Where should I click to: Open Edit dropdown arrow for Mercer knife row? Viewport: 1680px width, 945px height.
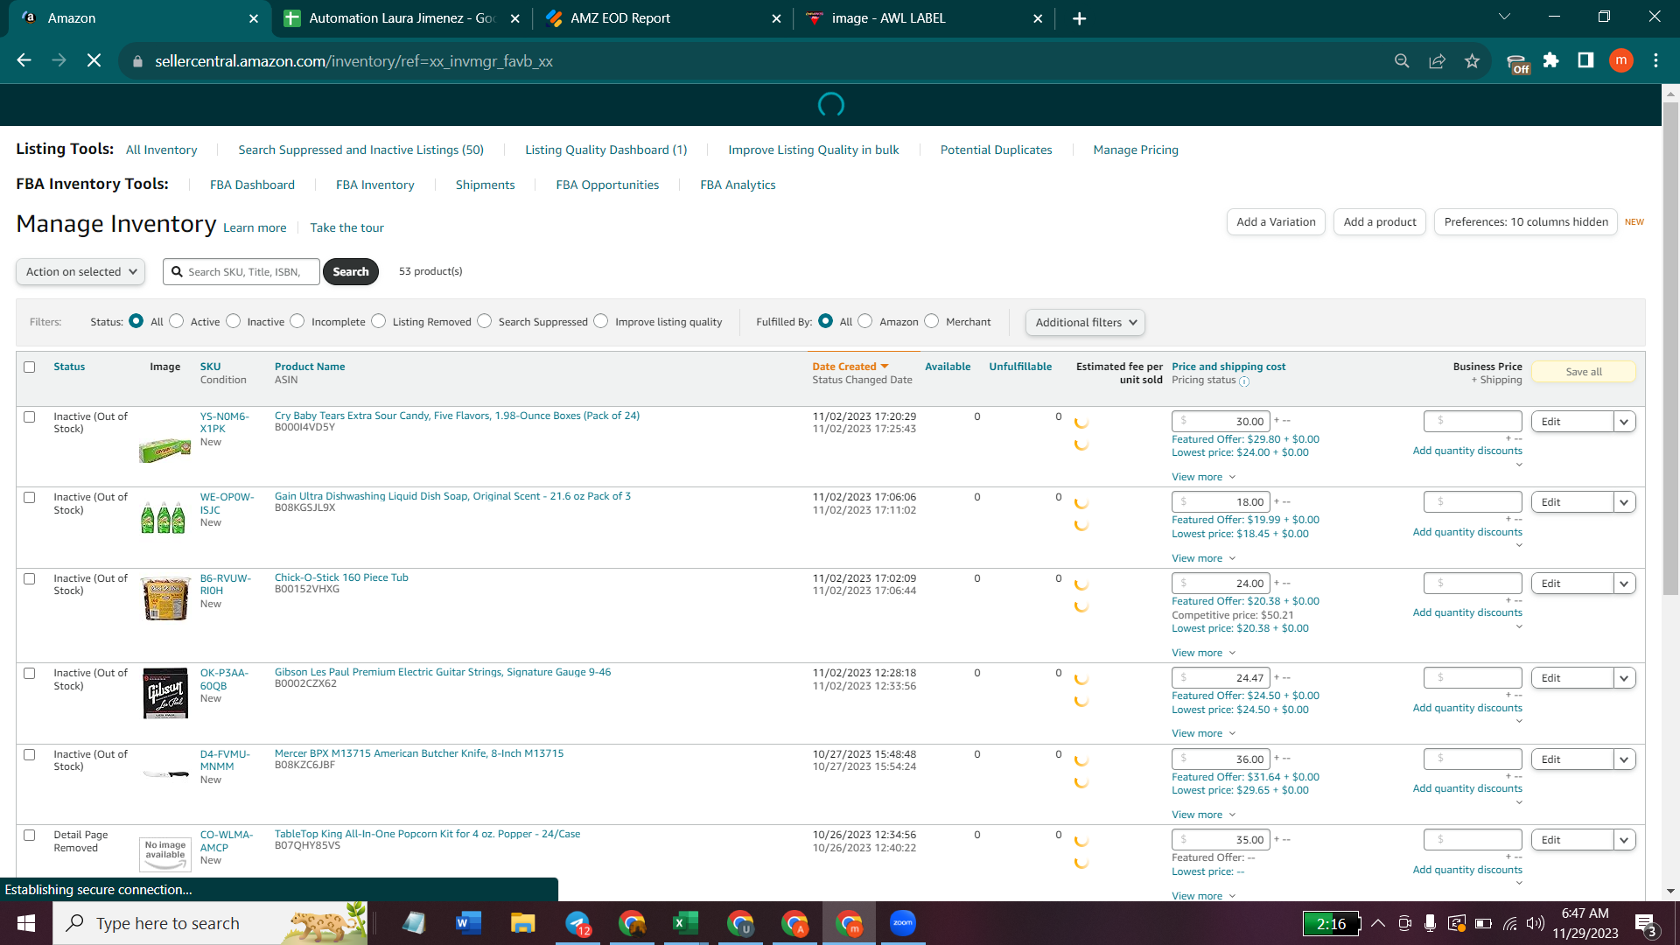[1625, 759]
